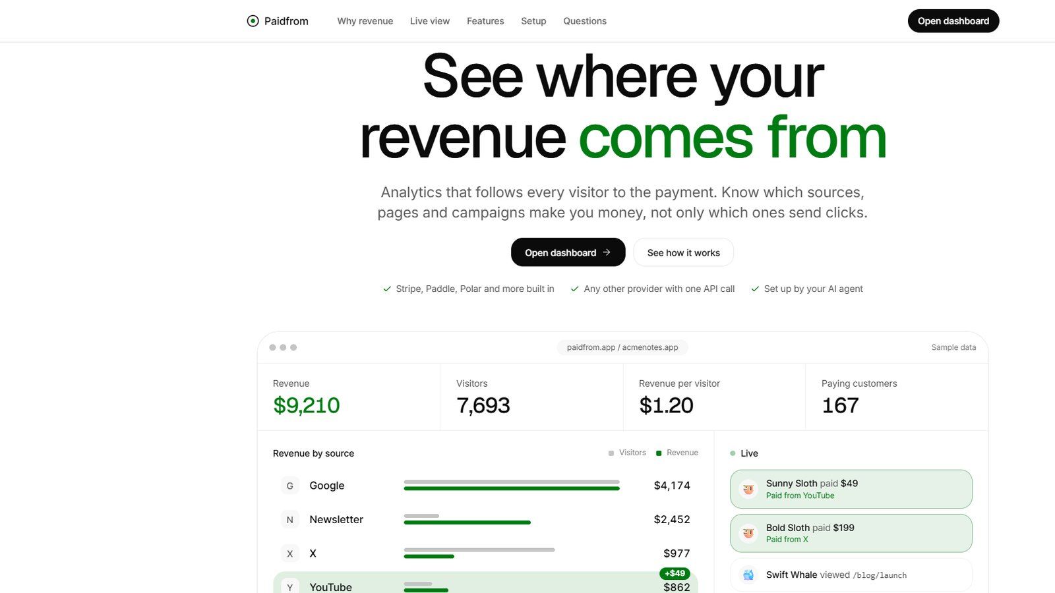Go to the Live view nav item
The image size is (1055, 593).
pos(430,21)
